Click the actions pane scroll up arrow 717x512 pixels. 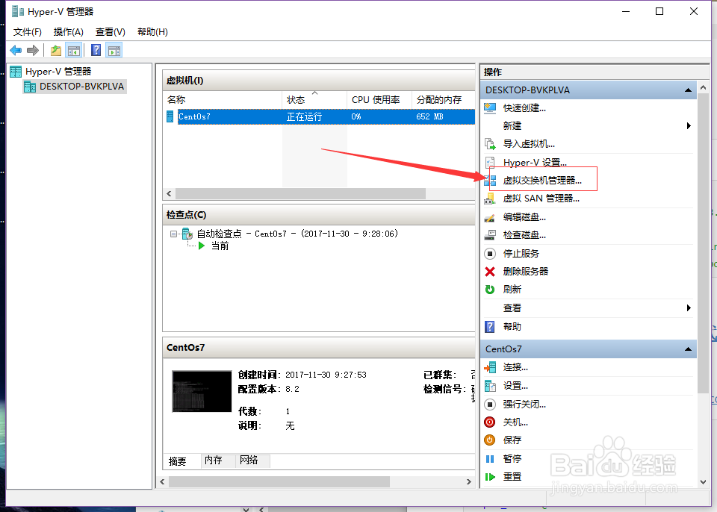click(x=704, y=87)
